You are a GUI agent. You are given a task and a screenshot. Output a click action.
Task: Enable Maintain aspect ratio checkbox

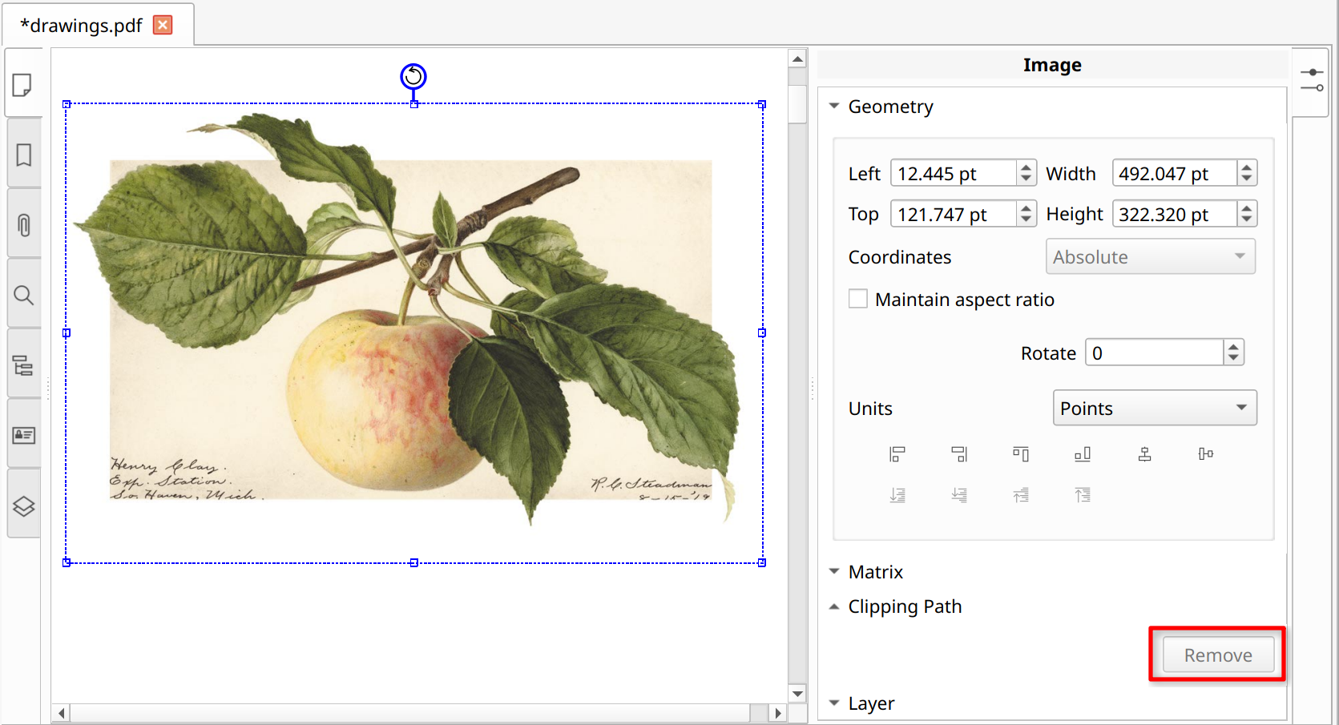(x=858, y=299)
